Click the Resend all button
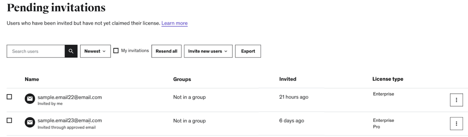This screenshot has height=137, width=468. tap(167, 51)
